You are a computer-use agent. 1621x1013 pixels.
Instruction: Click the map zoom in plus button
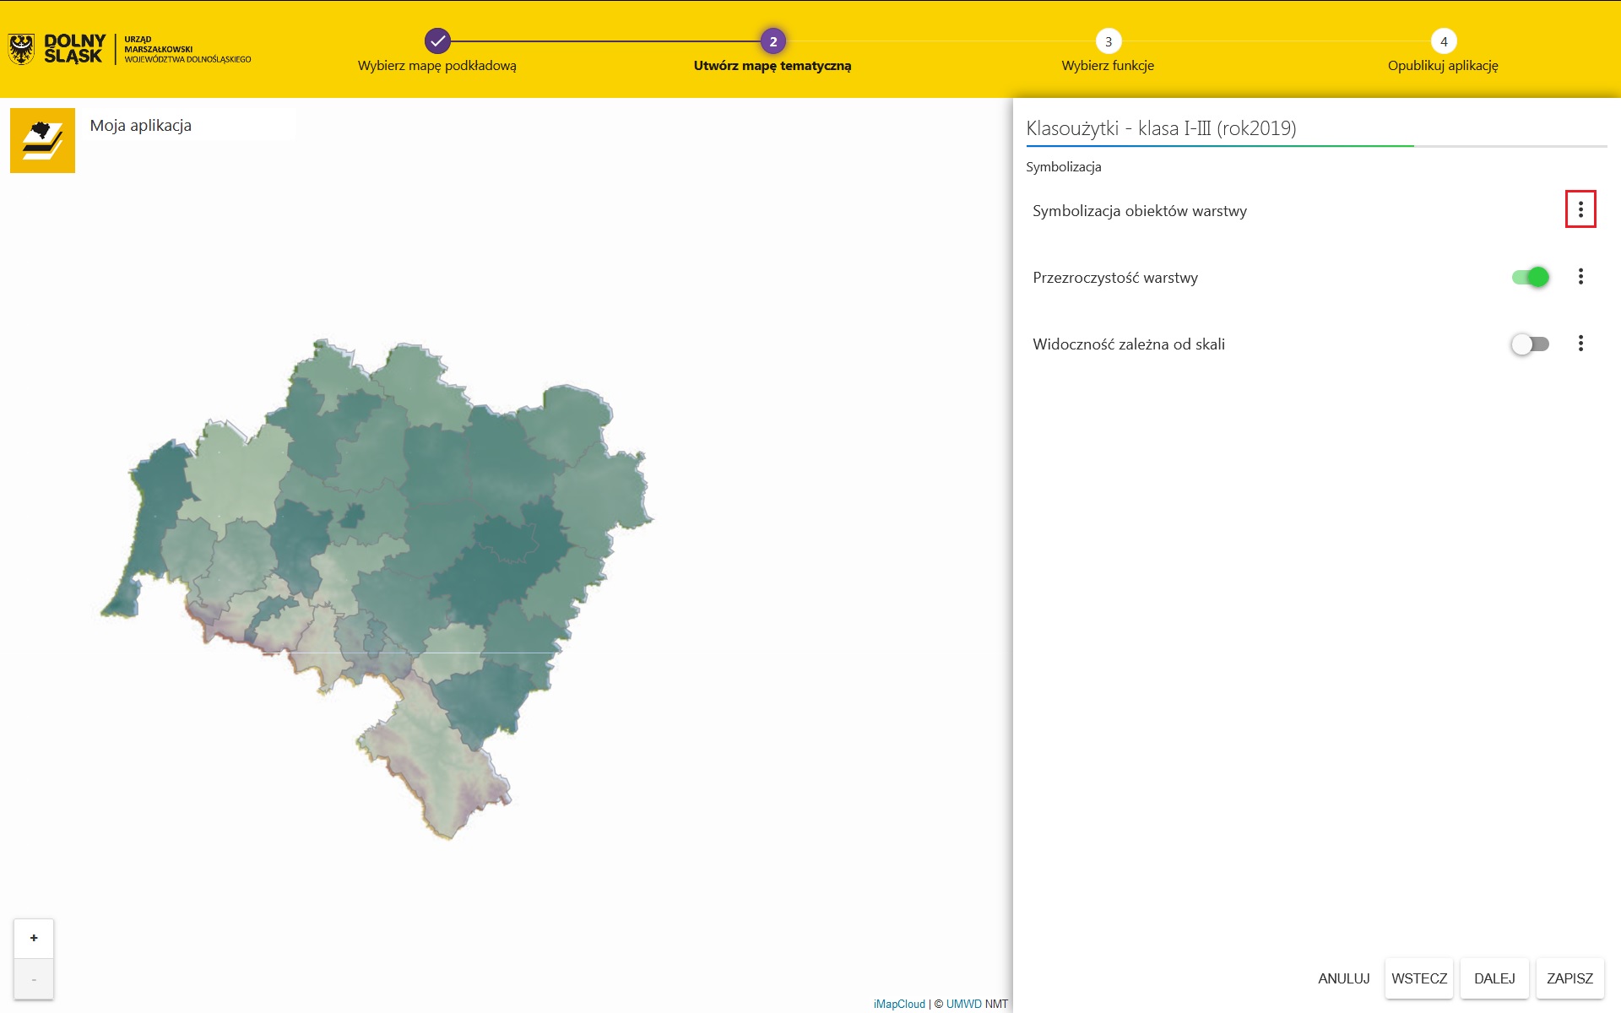pos(34,938)
